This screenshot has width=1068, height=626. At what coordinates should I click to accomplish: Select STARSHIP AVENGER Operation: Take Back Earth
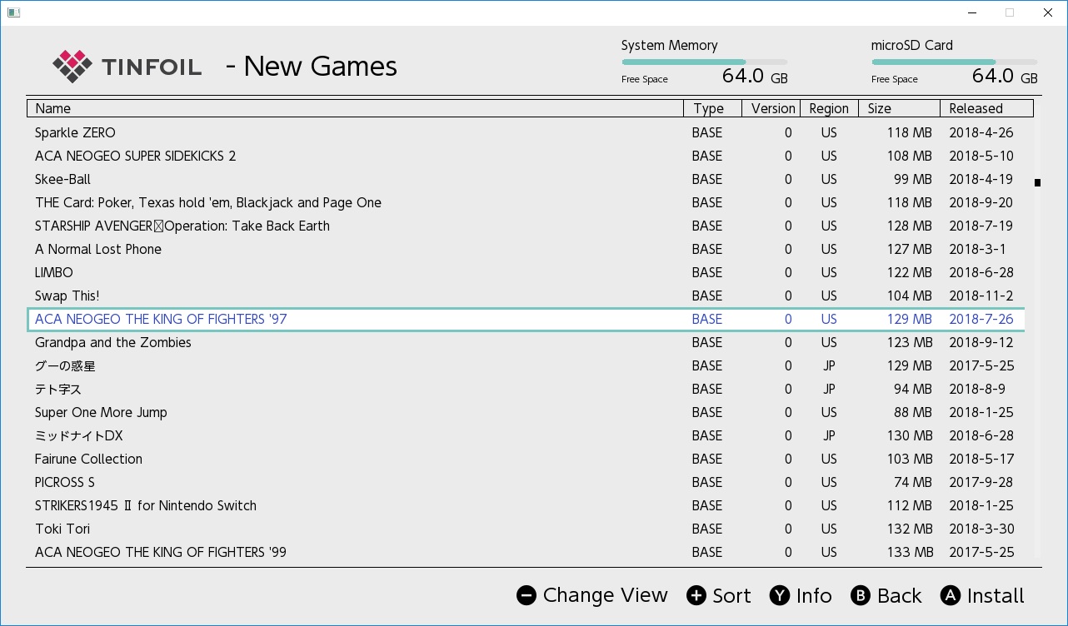[527, 226]
